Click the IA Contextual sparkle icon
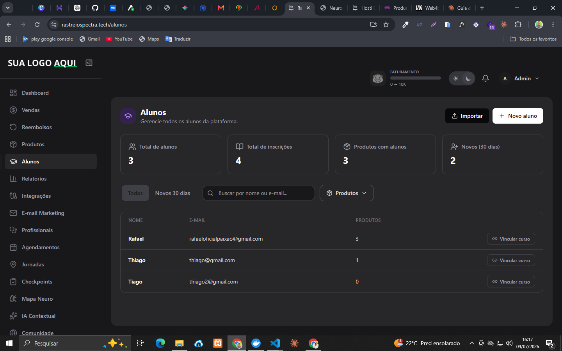Screen dimensions: 562x351 (x=13, y=316)
